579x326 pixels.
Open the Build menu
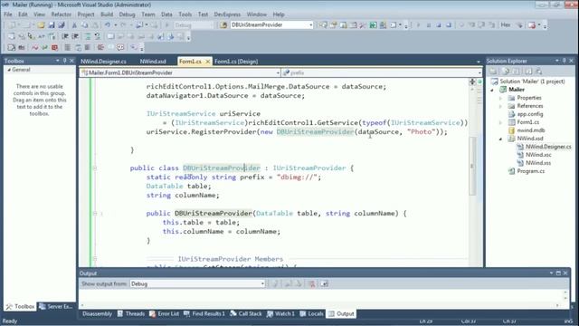tap(107, 14)
